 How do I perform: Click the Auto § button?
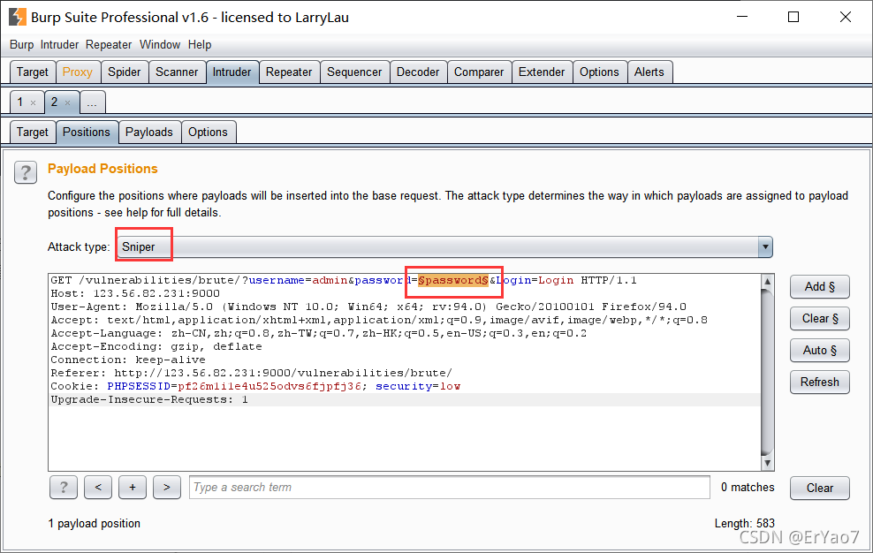tap(820, 351)
